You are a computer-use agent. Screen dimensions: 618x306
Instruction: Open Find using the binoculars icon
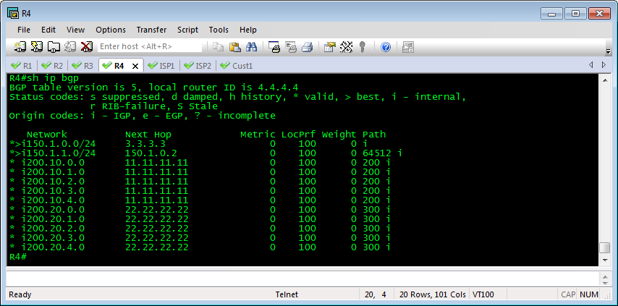click(251, 47)
